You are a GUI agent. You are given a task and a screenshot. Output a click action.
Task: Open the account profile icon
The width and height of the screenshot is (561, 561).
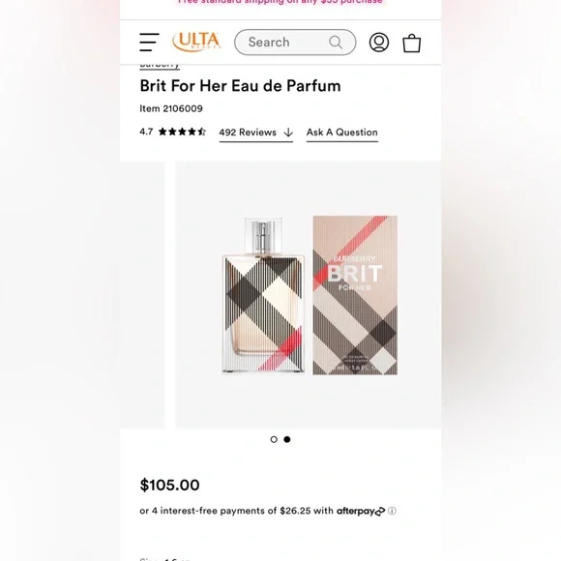(379, 43)
